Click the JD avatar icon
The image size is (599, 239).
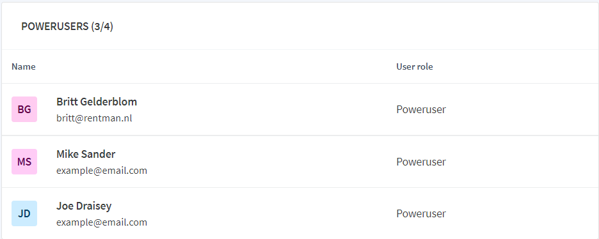coord(24,213)
